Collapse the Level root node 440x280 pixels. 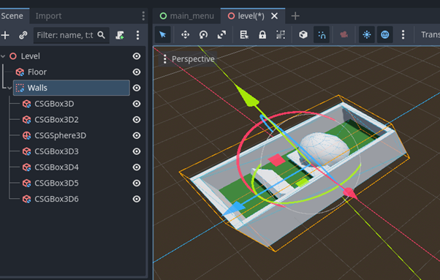[3, 56]
